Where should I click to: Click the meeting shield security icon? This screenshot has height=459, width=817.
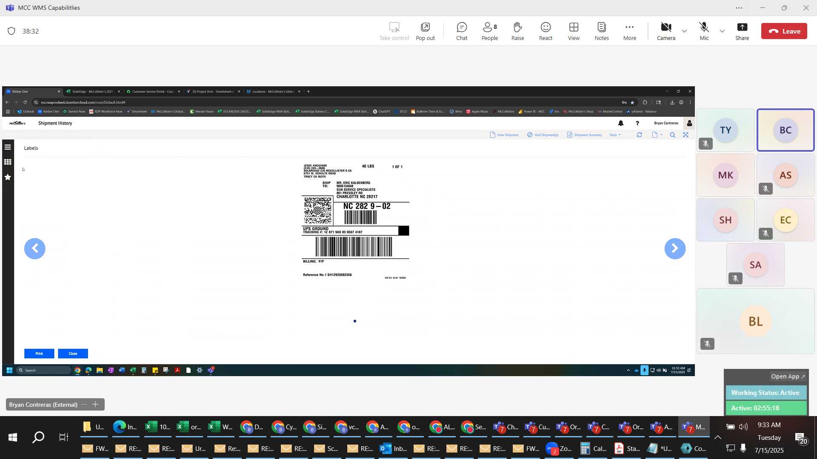tap(11, 31)
